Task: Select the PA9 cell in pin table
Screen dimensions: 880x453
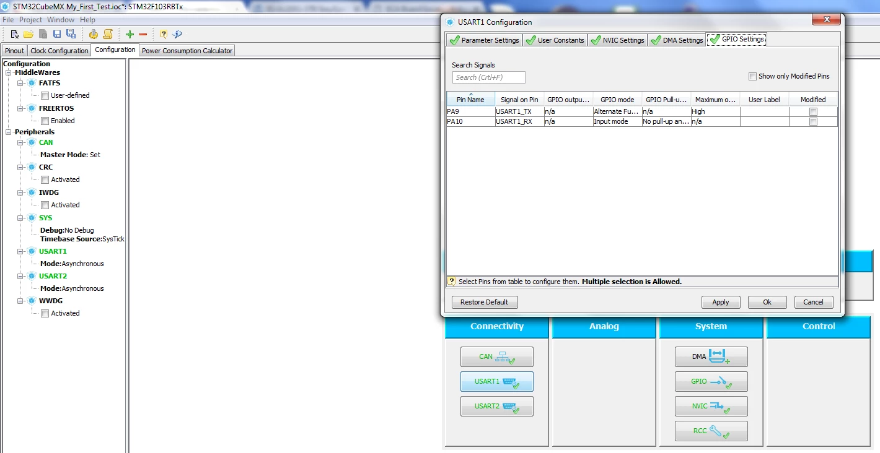Action: 471,112
